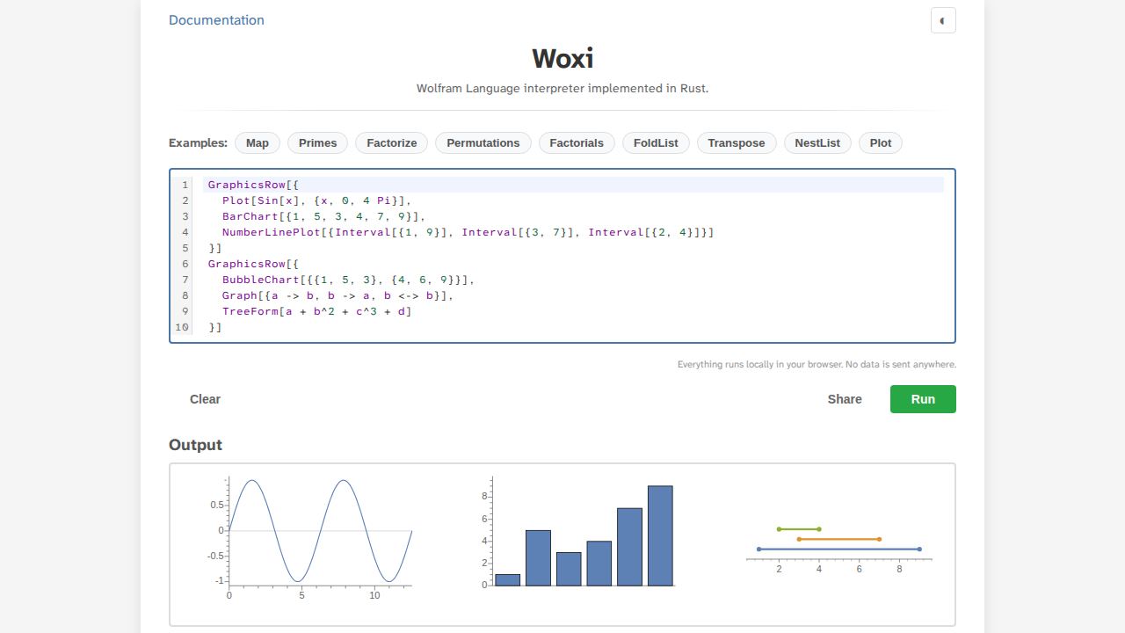
Task: Click the 'Wolfram Language interpreter' subtitle
Action: (562, 88)
